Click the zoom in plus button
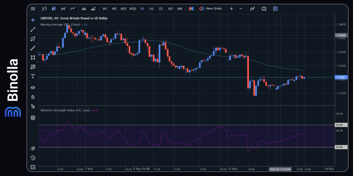Image resolution: width=353 pixels, height=176 pixels. pyautogui.click(x=231, y=9)
